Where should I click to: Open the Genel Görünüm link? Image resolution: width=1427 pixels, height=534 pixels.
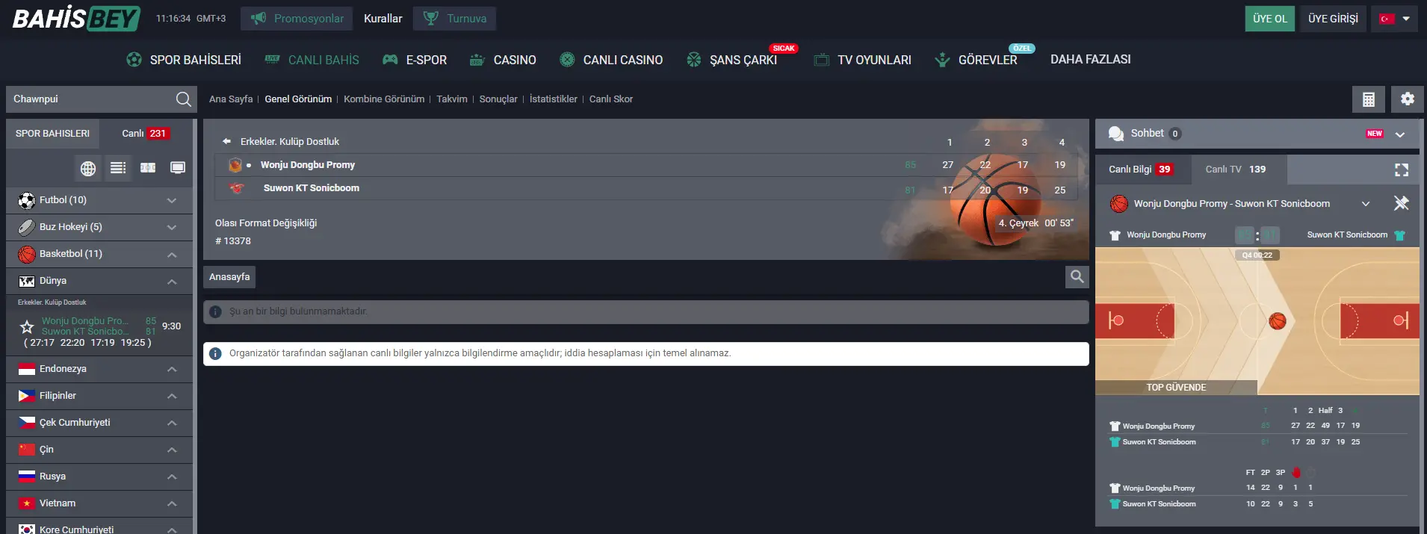click(298, 99)
